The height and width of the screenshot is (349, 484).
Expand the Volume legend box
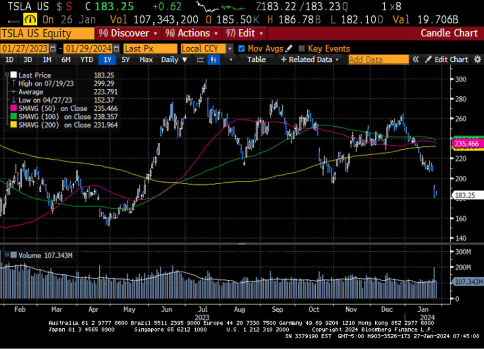(7, 255)
